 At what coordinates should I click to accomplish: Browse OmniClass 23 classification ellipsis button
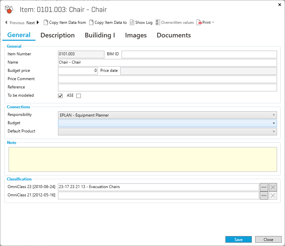coord(264,187)
